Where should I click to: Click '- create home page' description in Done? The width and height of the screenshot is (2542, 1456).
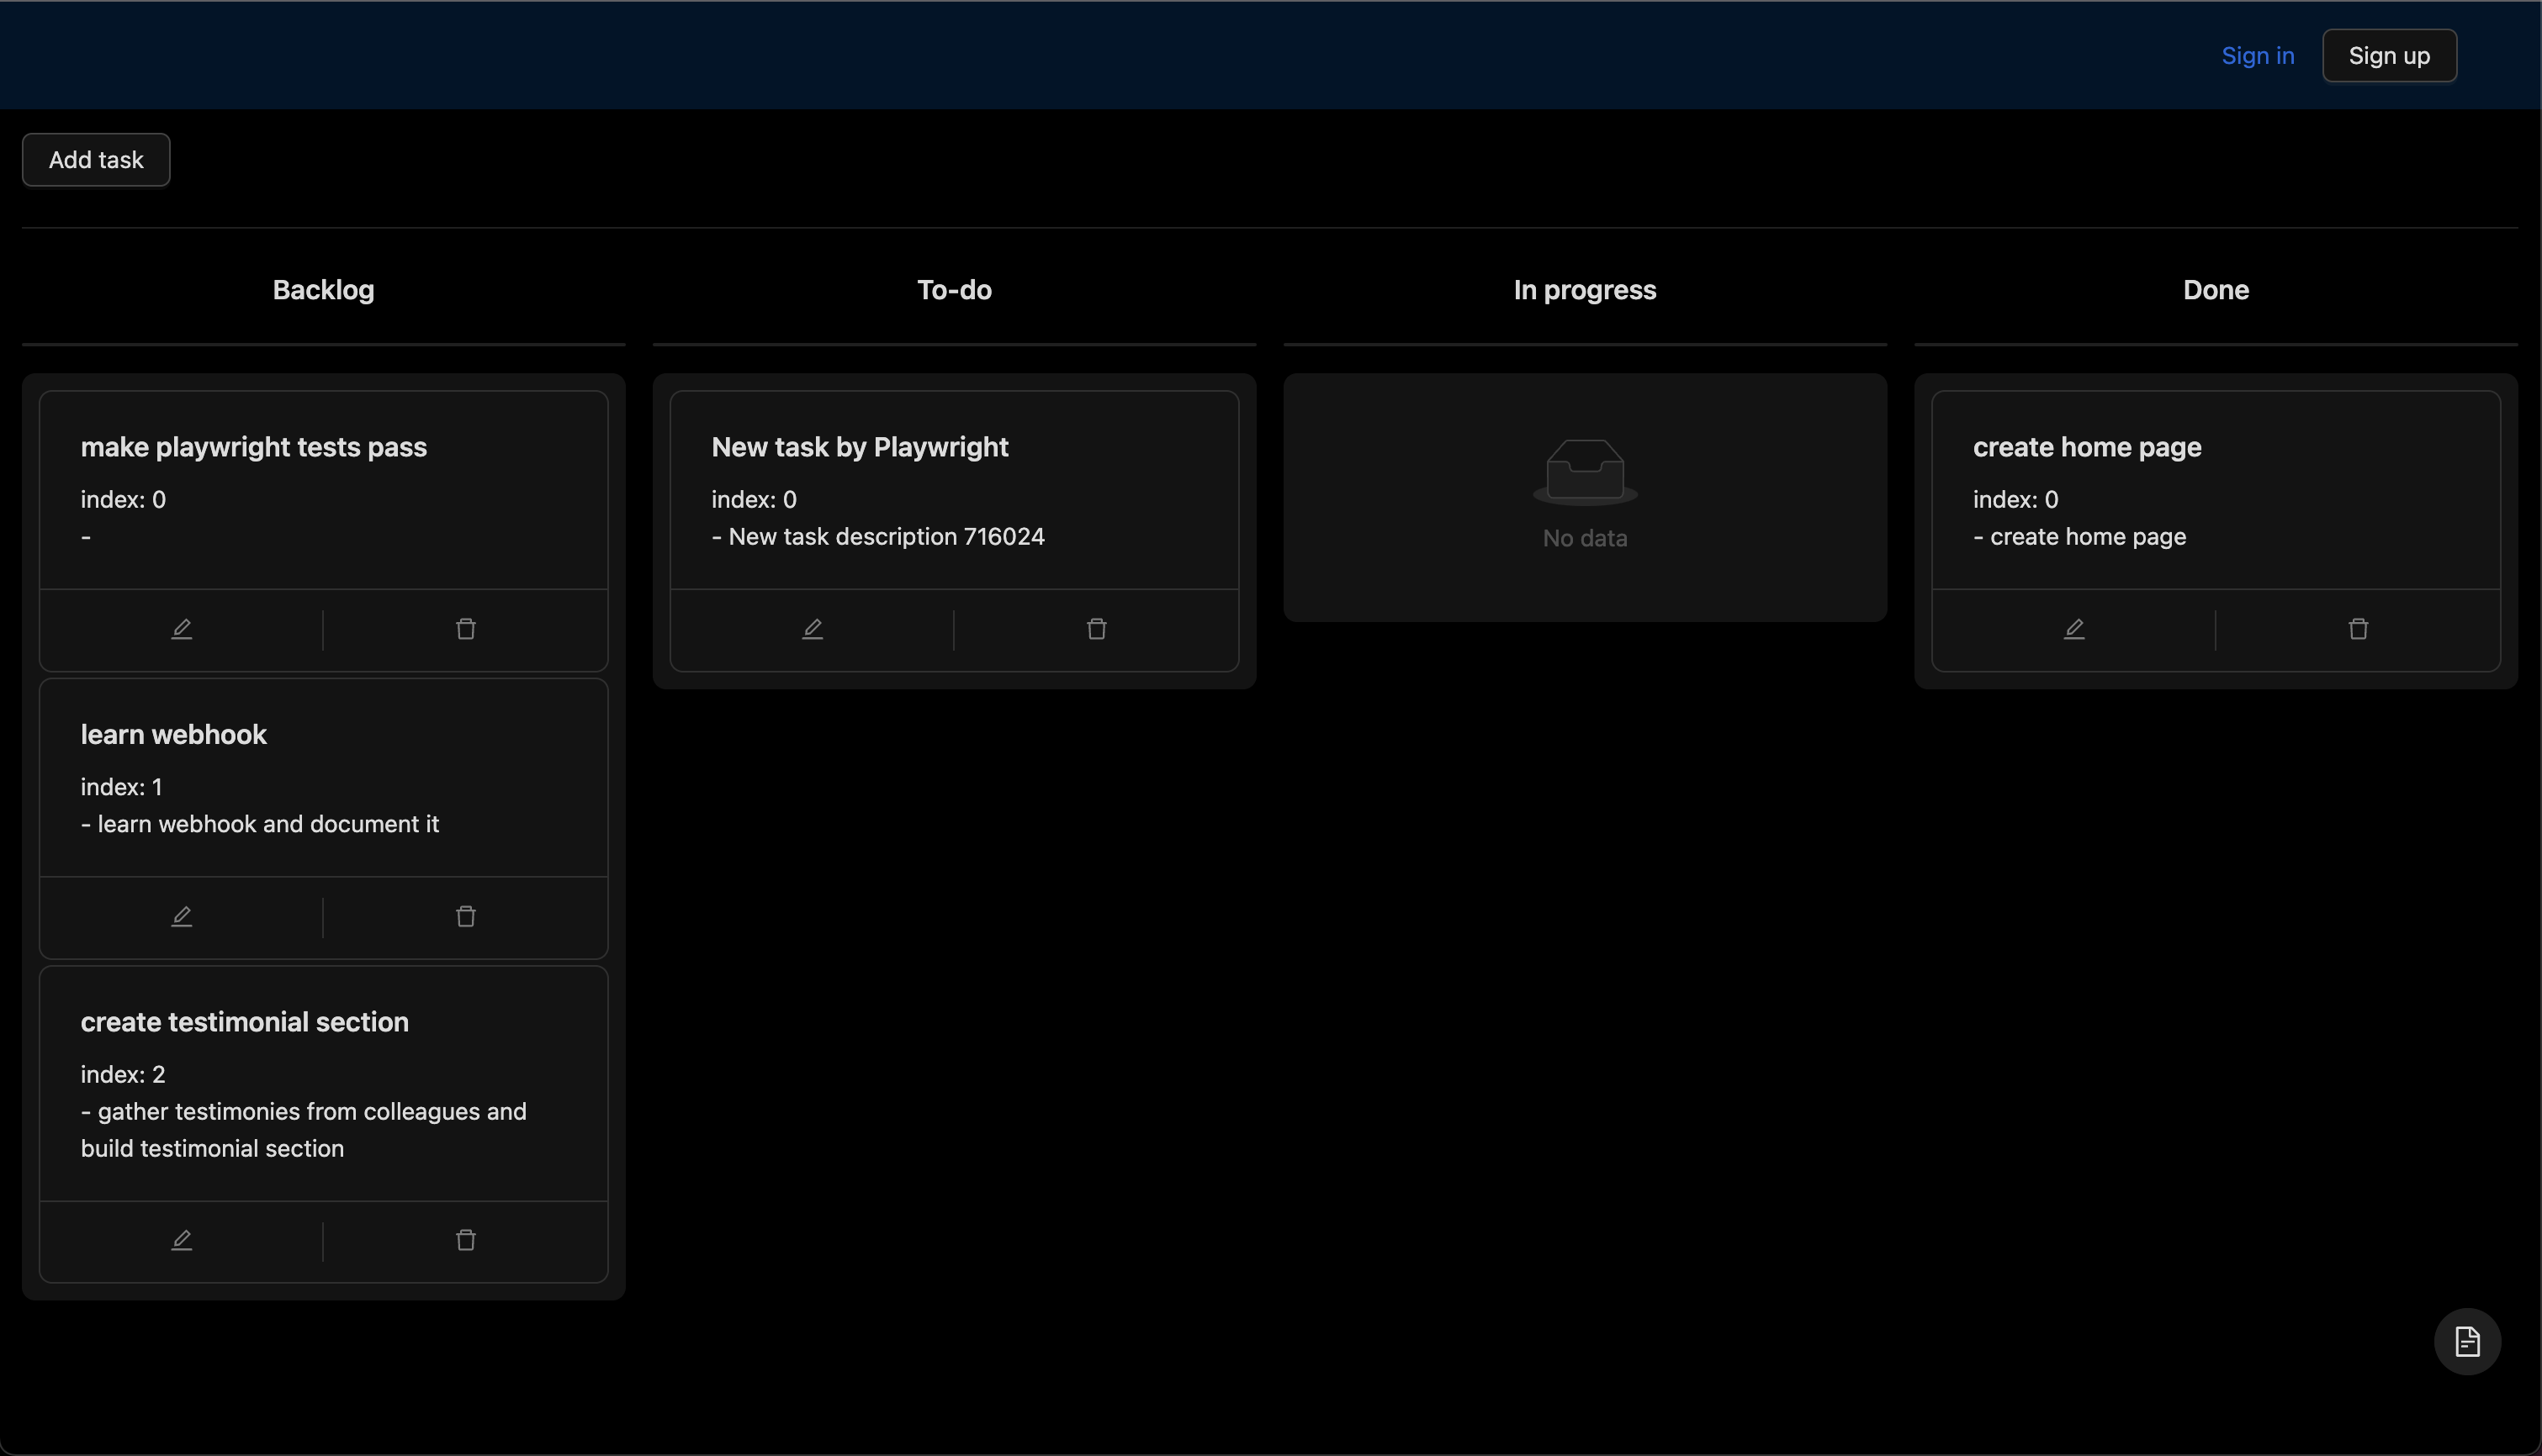[x=2079, y=537]
